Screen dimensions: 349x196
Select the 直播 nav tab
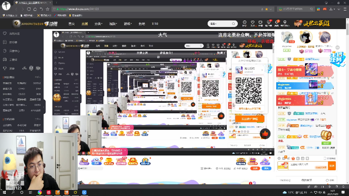click(85, 24)
